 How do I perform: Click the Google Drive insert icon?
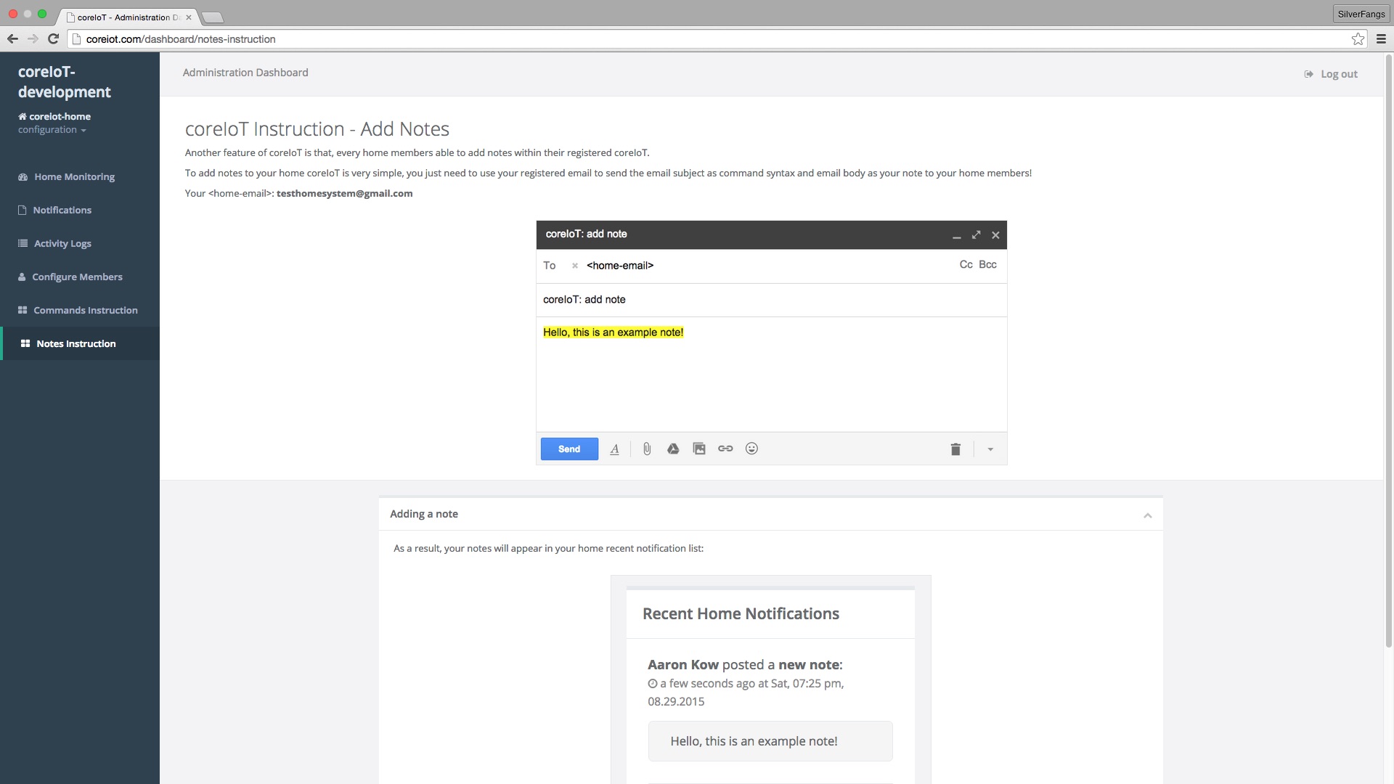point(673,449)
